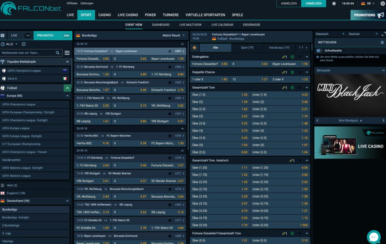This screenshot has height=244, width=386.
Task: Open settings gear in top-right corner
Action: click(x=383, y=3)
